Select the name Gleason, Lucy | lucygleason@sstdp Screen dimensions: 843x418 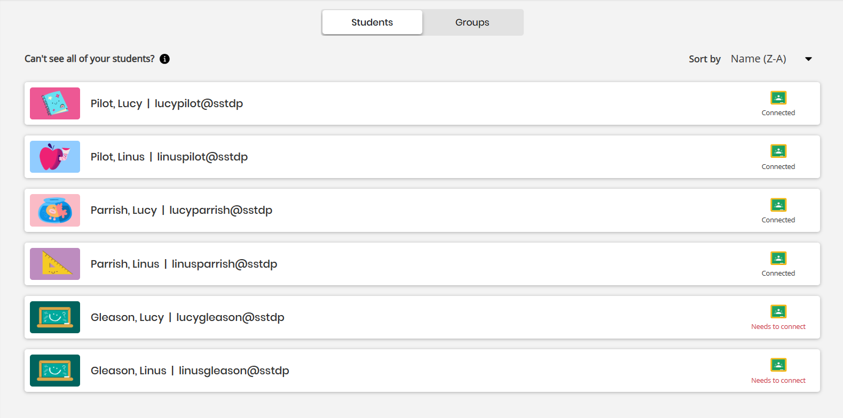pyautogui.click(x=187, y=317)
